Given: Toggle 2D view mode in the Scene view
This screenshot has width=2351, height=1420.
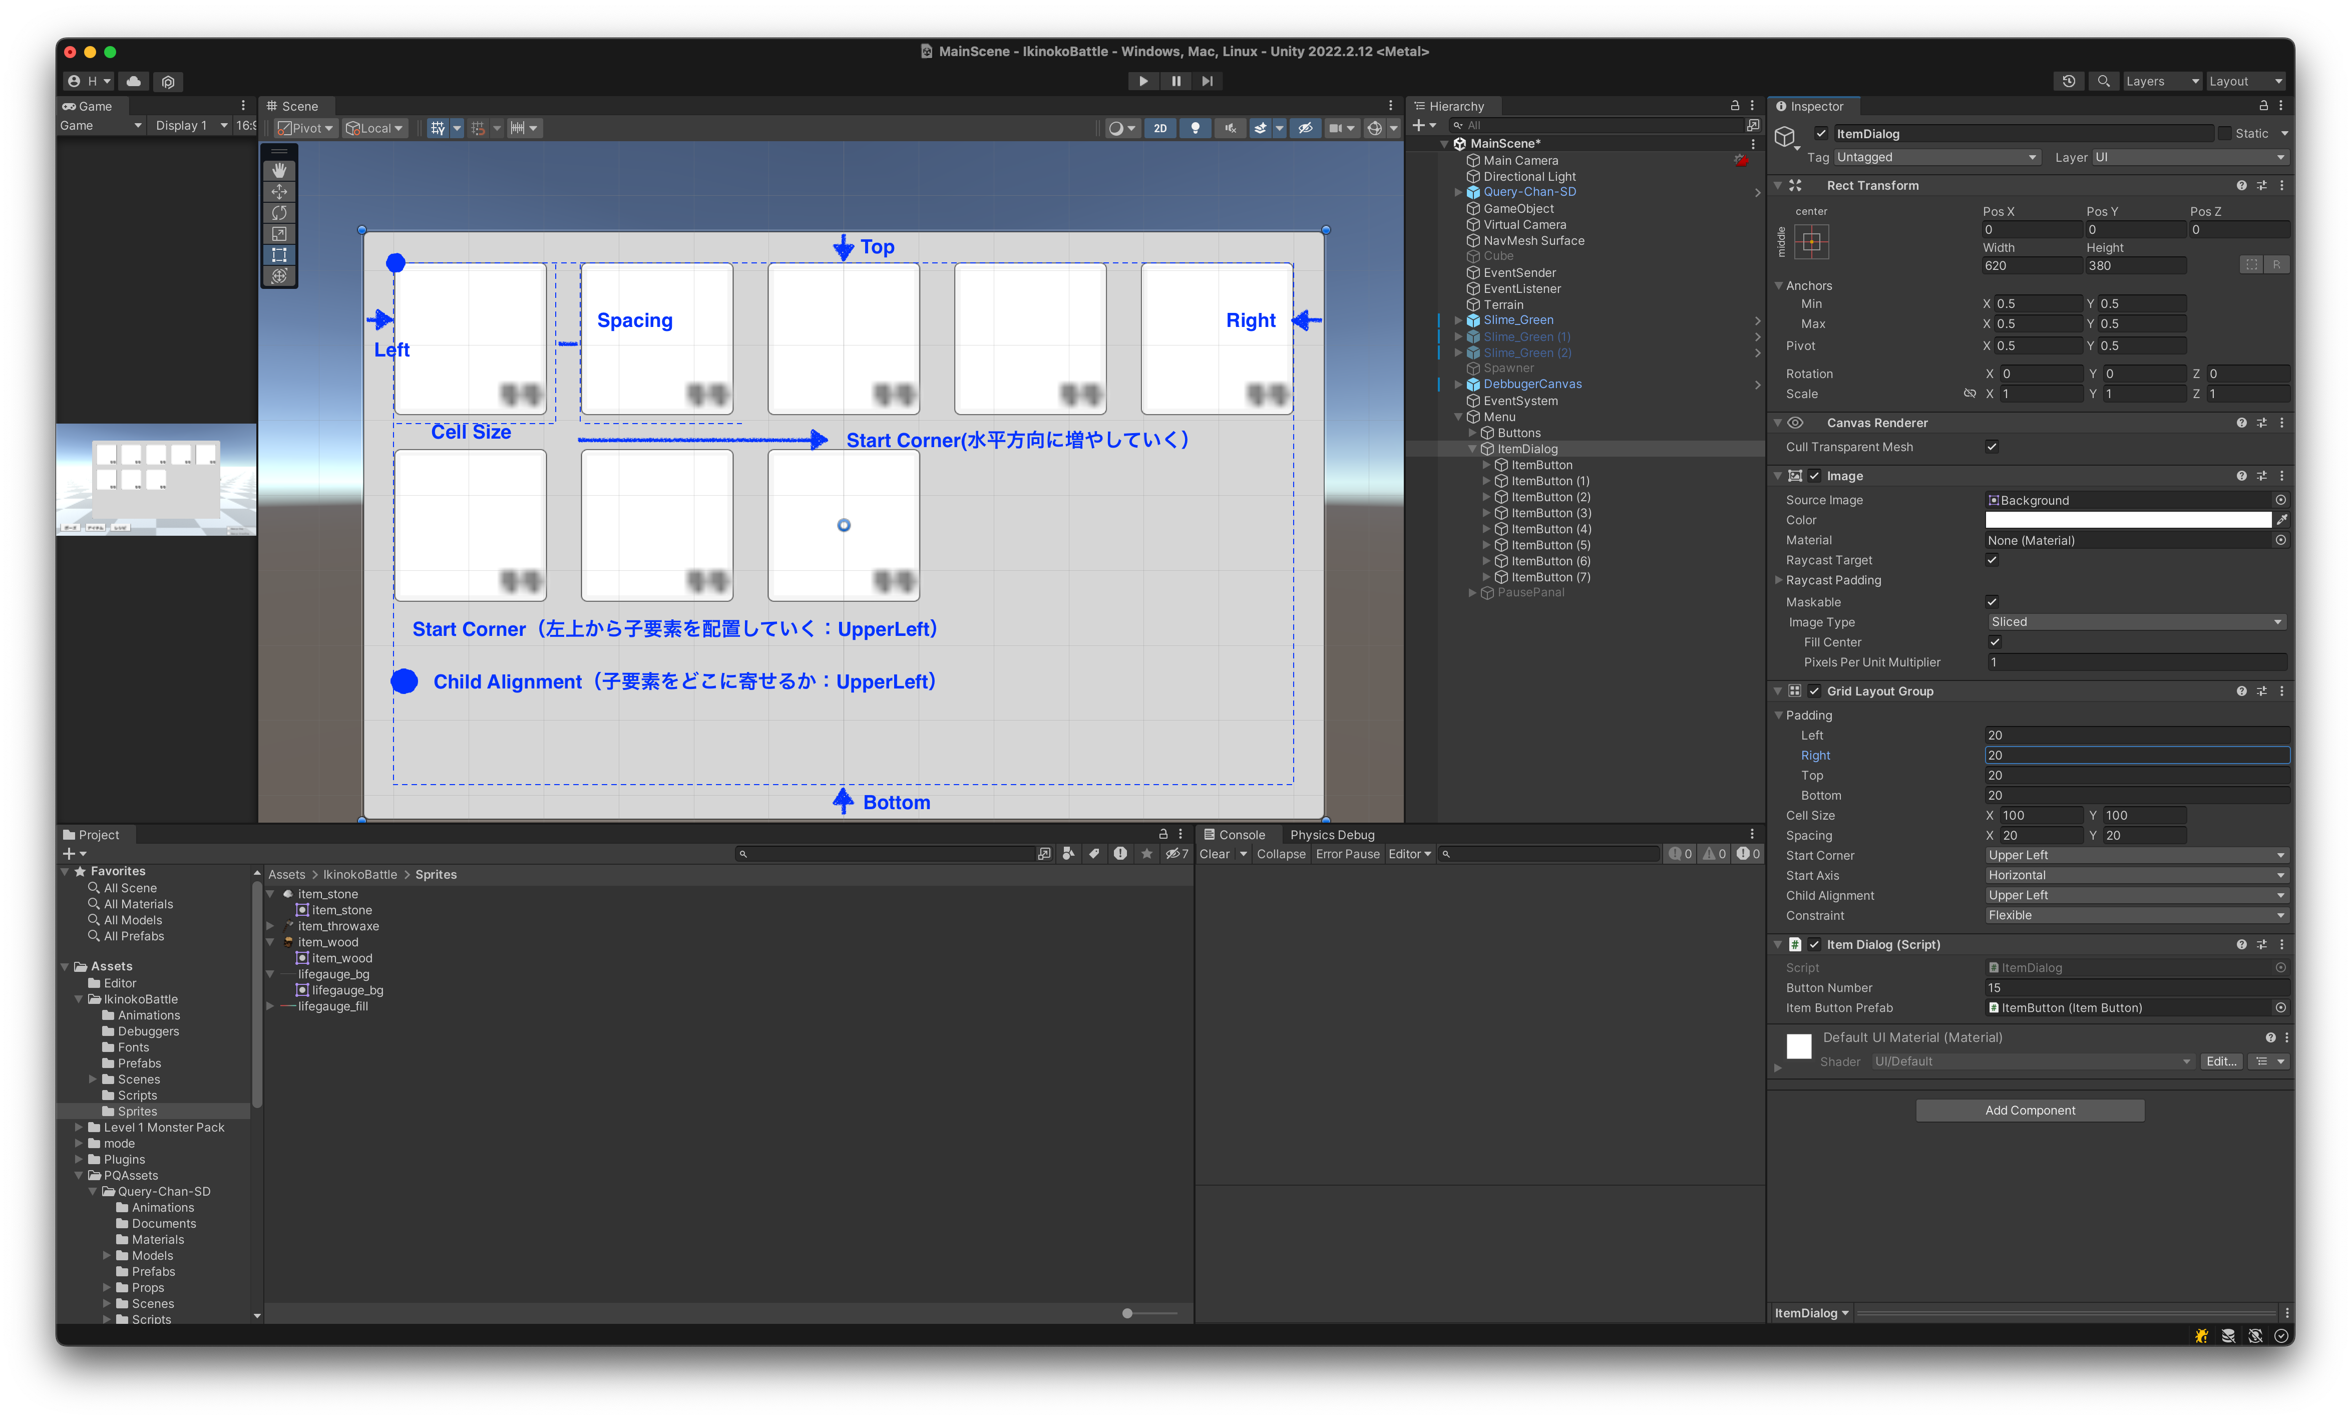Looking at the screenshot, I should pos(1160,128).
